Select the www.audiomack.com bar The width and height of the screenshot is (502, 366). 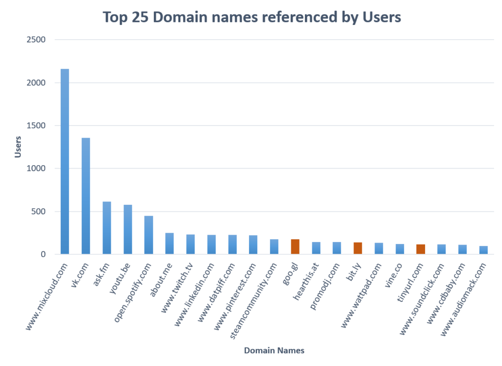coord(483,250)
